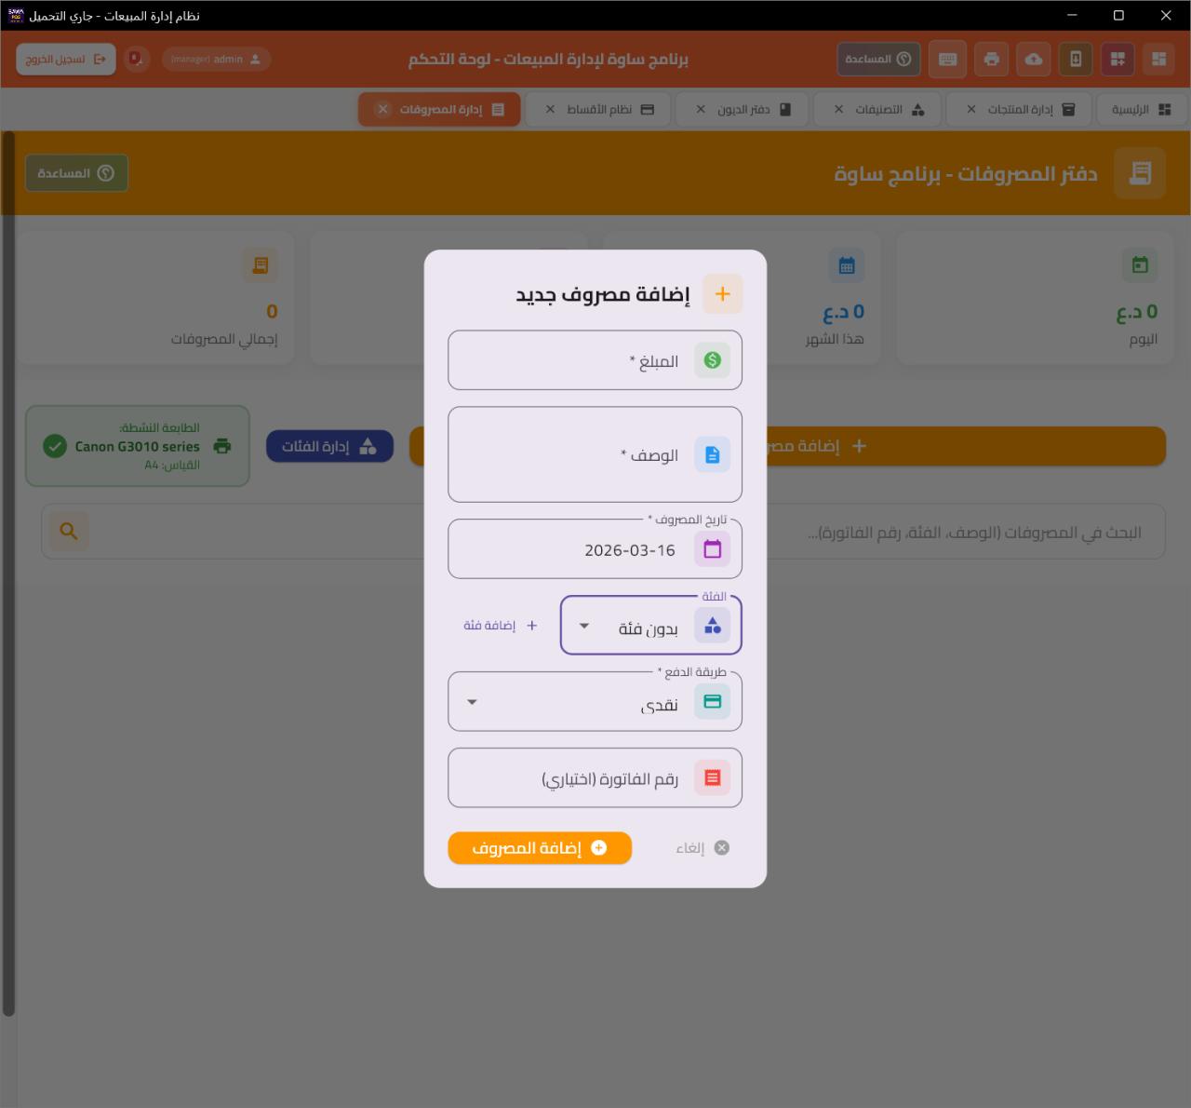
Task: Select the إدارة المصروفات tab
Action: 441,109
